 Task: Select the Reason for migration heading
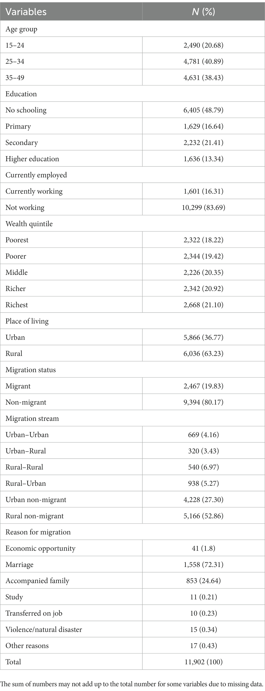click(38, 532)
